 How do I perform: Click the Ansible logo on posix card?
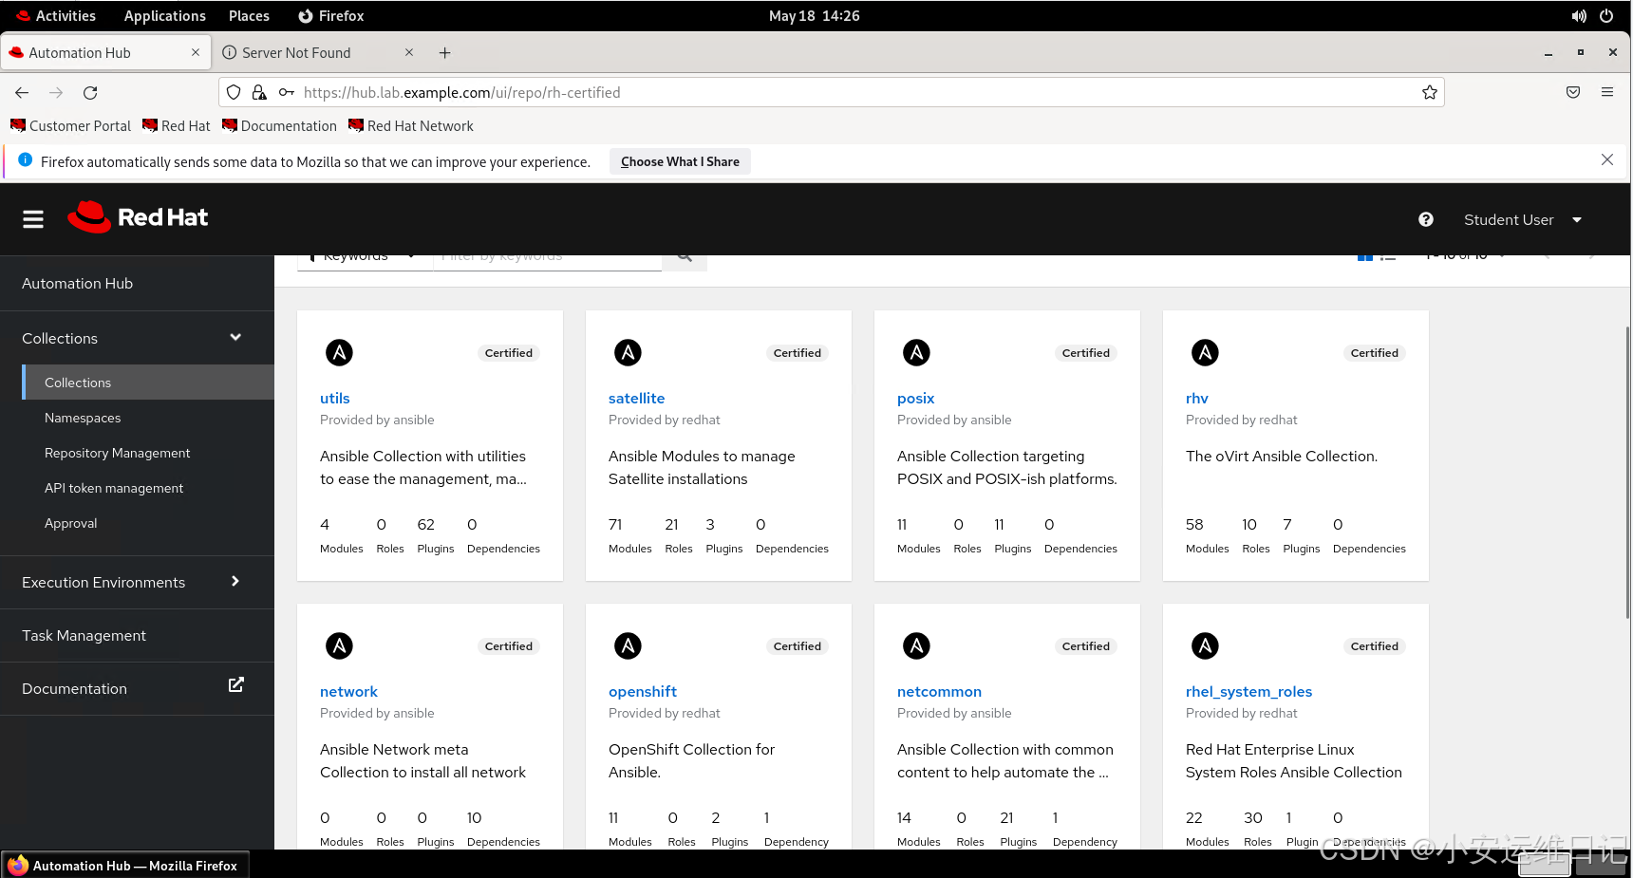pyautogui.click(x=916, y=352)
